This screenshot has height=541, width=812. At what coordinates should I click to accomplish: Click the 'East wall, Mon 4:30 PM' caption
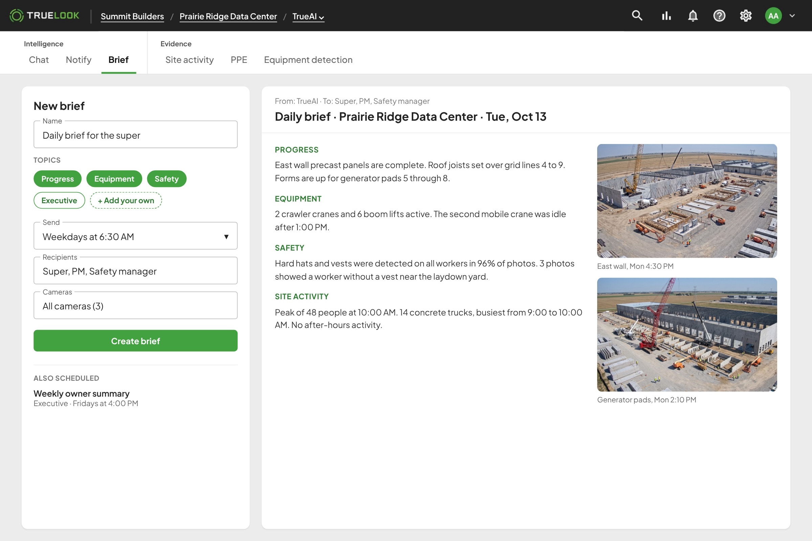tap(635, 266)
